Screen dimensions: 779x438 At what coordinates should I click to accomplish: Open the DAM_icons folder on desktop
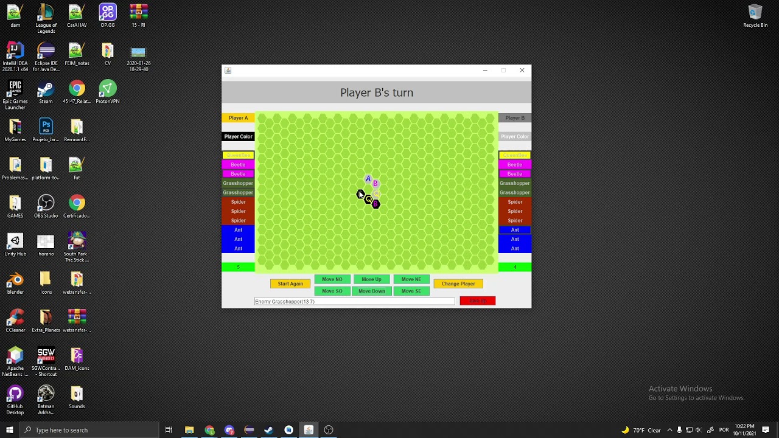pos(77,360)
